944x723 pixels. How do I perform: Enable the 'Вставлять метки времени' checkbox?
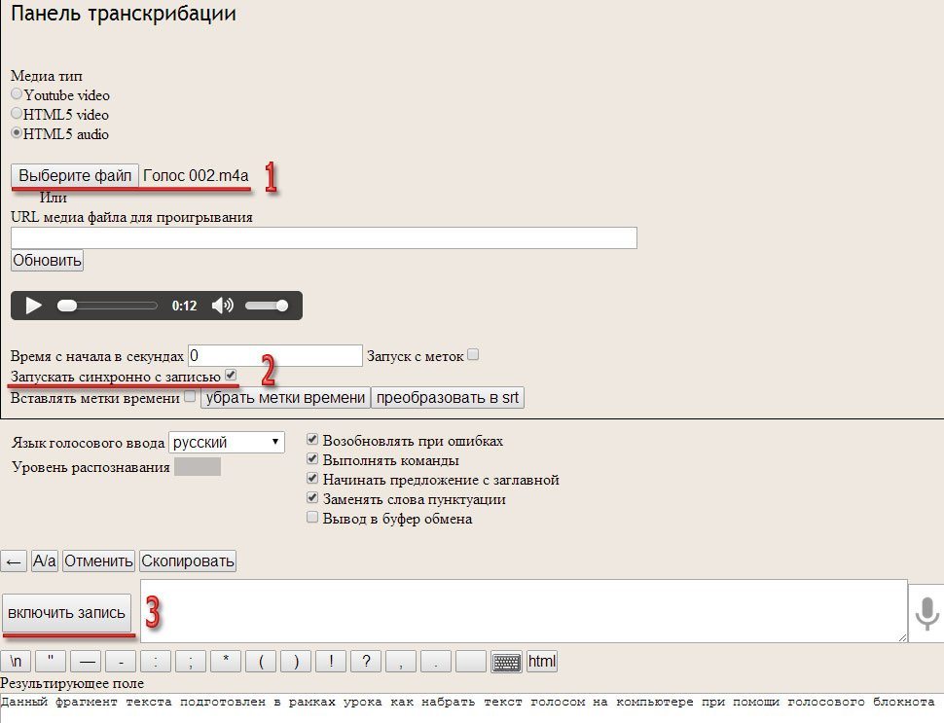pos(190,397)
